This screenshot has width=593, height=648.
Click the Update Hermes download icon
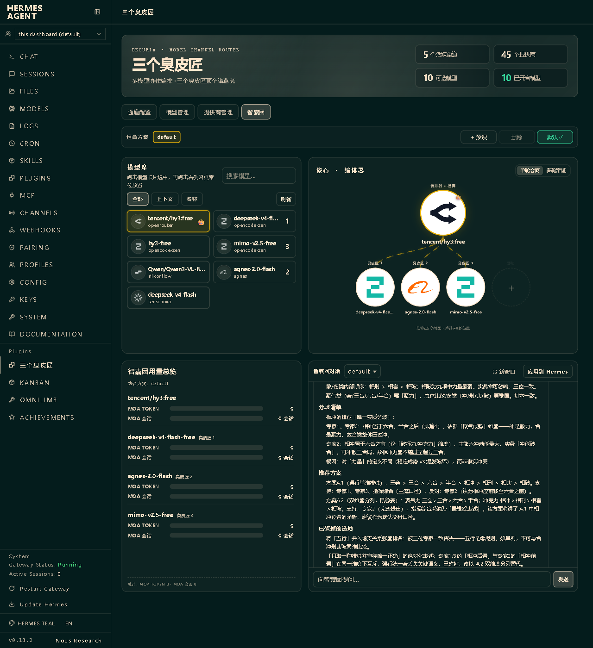pos(12,604)
